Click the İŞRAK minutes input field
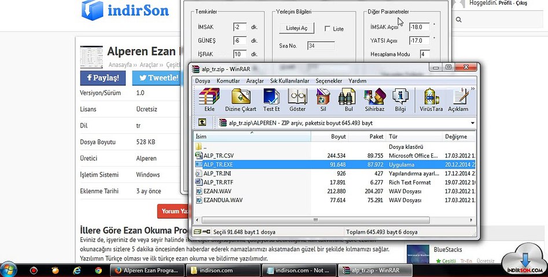The image size is (548, 277). pyautogui.click(x=240, y=54)
